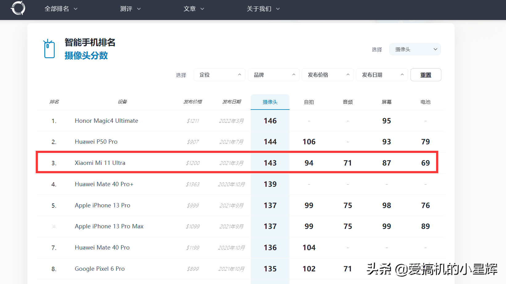Screen dimensions: 506x284
Task: Click the 2022年3月 launch date
Action: [231, 121]
